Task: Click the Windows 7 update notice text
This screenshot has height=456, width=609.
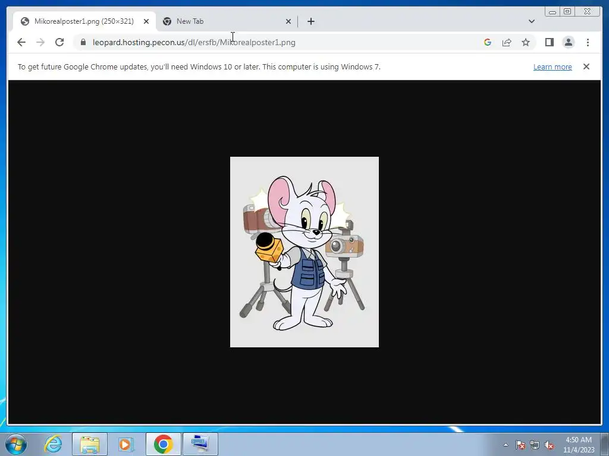Action: pyautogui.click(x=199, y=66)
